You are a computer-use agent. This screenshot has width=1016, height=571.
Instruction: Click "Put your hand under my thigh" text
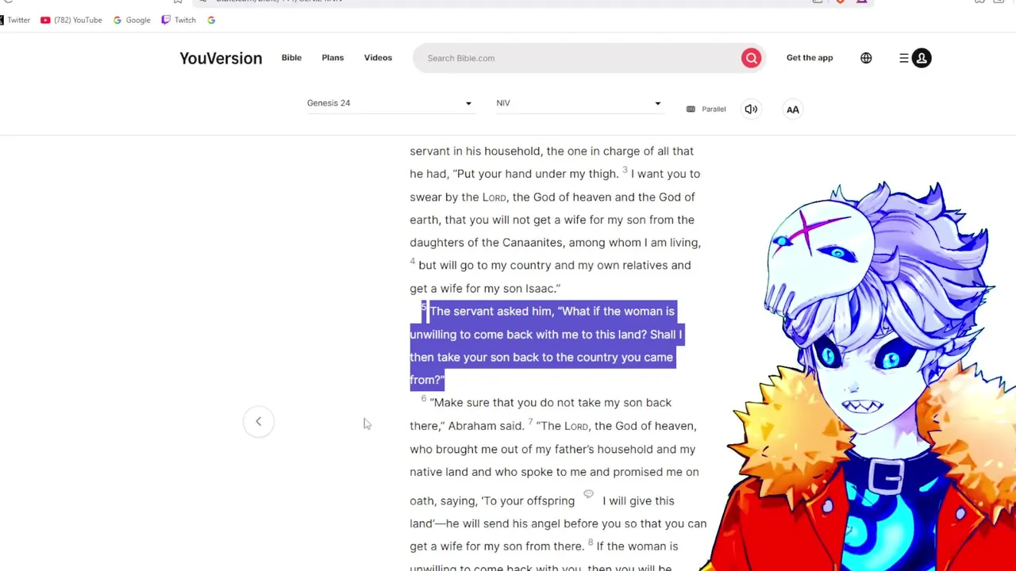[x=536, y=174]
